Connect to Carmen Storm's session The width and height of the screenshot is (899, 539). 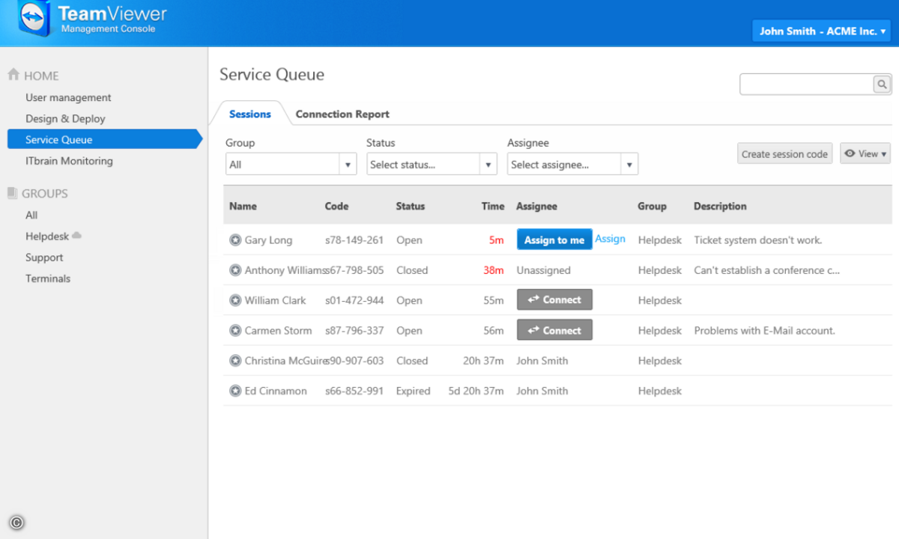click(x=554, y=330)
